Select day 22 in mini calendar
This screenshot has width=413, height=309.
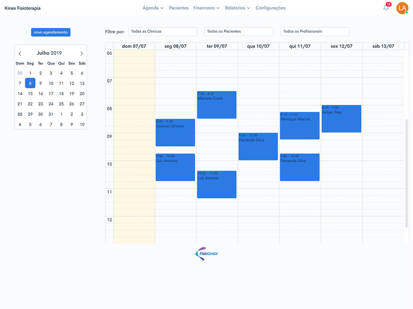pyautogui.click(x=30, y=104)
